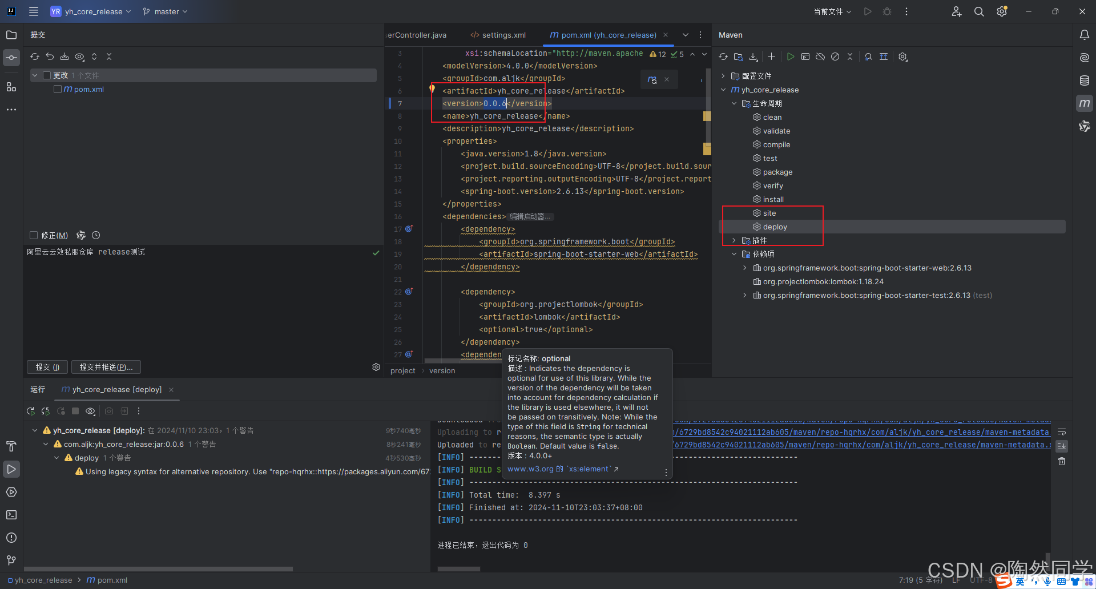Viewport: 1096px width, 589px height.
Task: Click the 提交并推送 commit and push button
Action: [x=106, y=367]
